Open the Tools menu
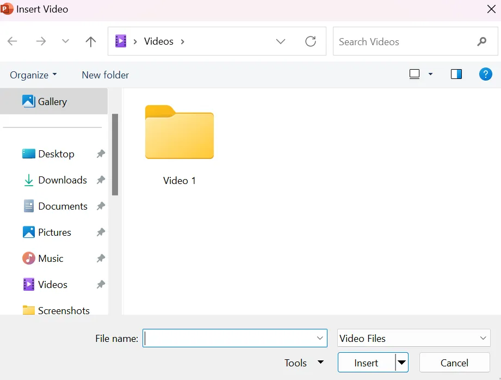This screenshot has width=501, height=380. (x=304, y=363)
